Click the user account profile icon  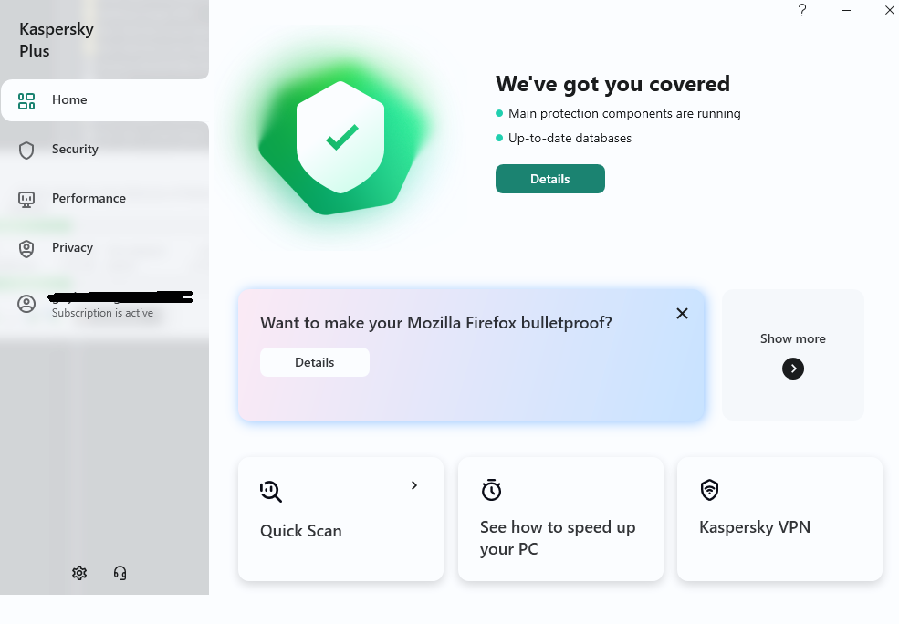(26, 305)
